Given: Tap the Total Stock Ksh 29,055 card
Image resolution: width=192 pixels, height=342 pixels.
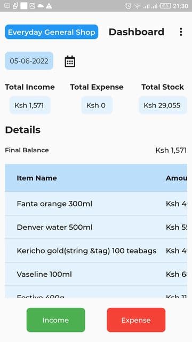Looking at the screenshot, I should pyautogui.click(x=163, y=105).
